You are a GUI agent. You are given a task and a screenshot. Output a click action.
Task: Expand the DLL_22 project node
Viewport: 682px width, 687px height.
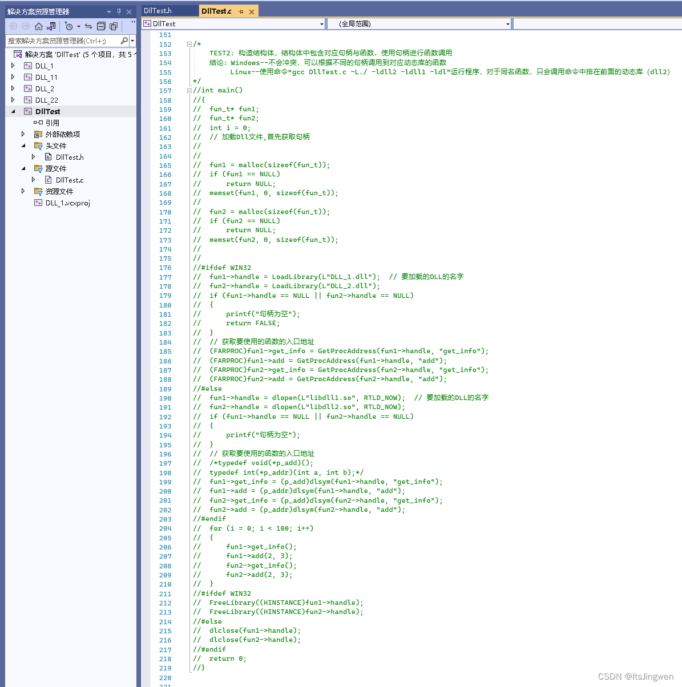point(13,100)
